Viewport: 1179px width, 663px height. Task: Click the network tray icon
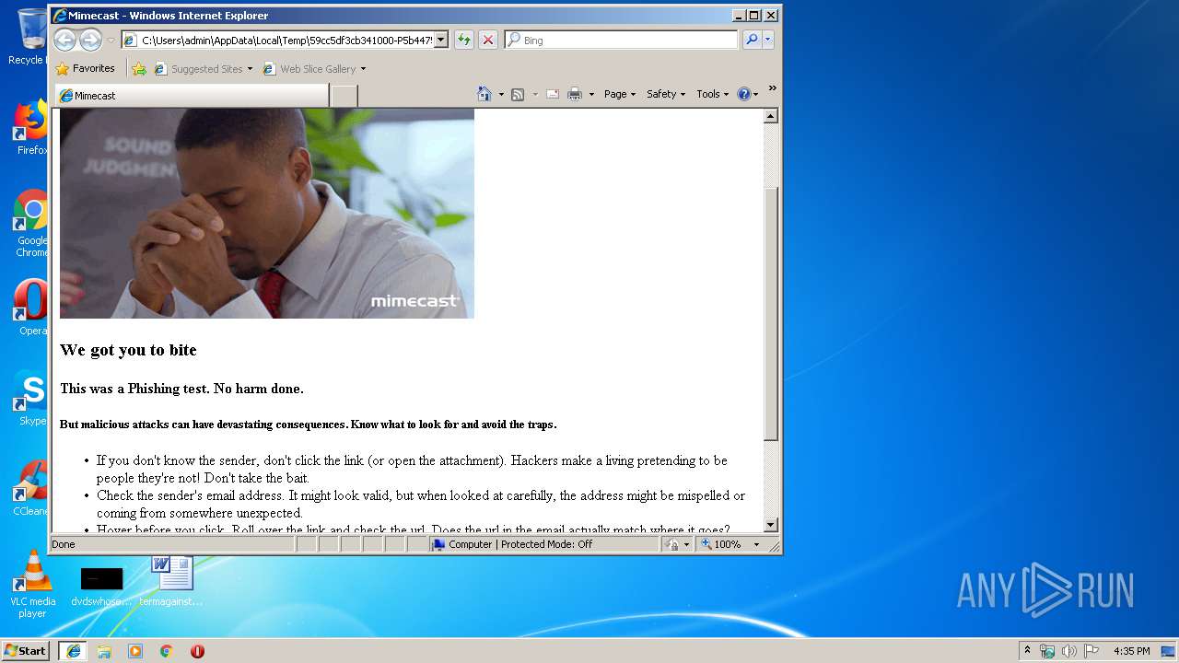point(1047,651)
